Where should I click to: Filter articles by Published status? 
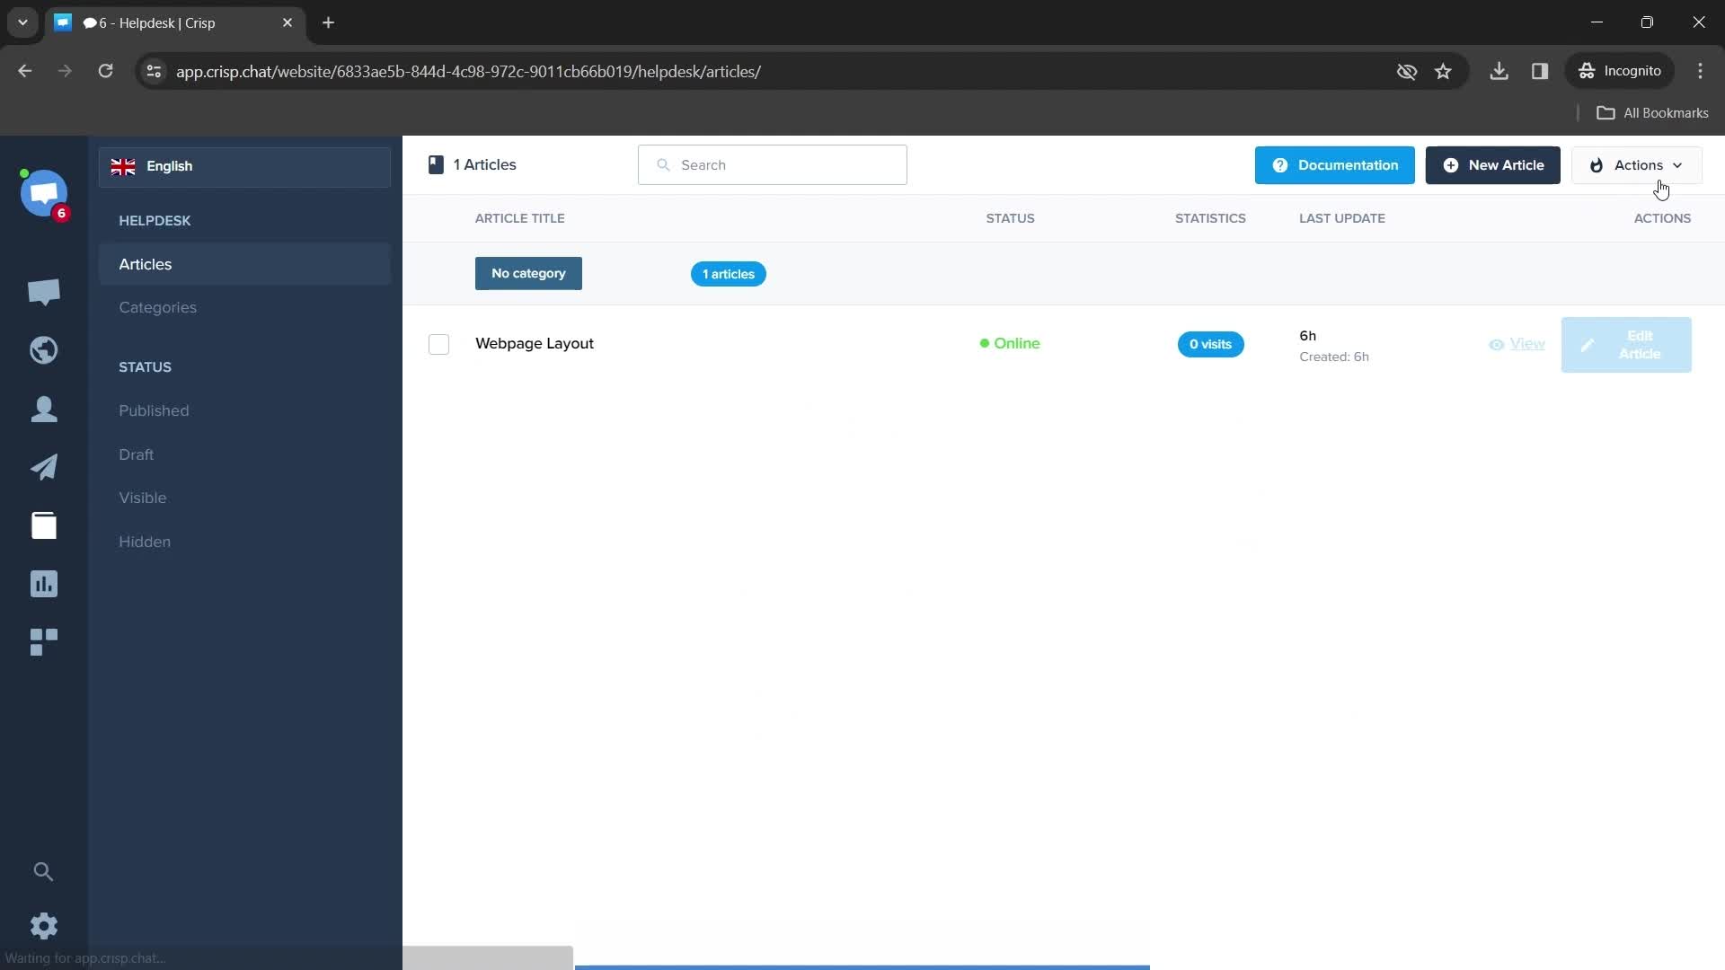[x=153, y=410]
